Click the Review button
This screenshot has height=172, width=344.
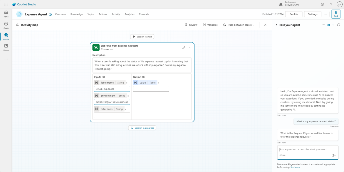click(191, 25)
